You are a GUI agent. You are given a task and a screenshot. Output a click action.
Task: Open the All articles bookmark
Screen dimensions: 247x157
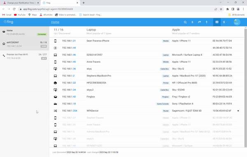point(46,15)
